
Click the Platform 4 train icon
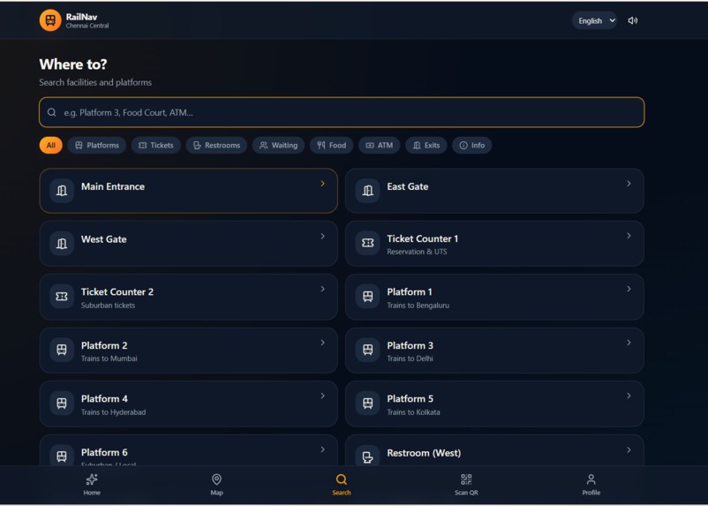click(62, 403)
